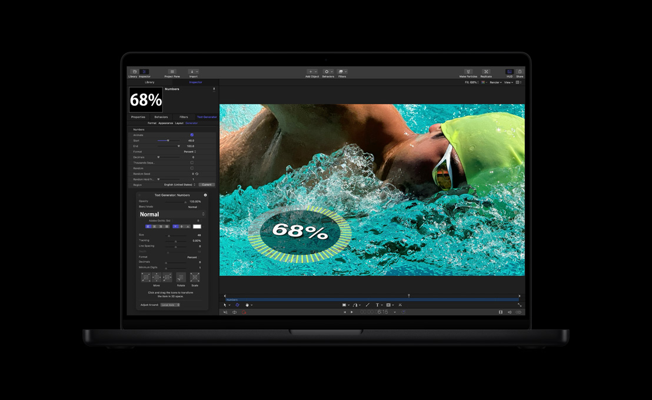Open the Adjust Around Local Axis dropdown
Image resolution: width=652 pixels, height=400 pixels.
(169, 304)
